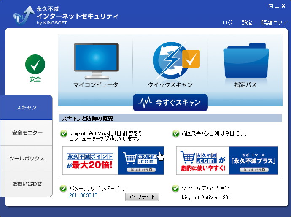Click the Kingsoft AntiVirus 2011 version text
Viewport: 291px width, 217px height.
[x=207, y=197]
